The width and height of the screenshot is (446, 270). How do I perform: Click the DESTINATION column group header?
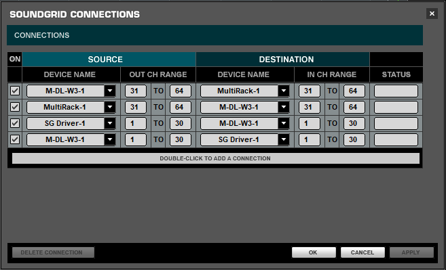pyautogui.click(x=282, y=60)
